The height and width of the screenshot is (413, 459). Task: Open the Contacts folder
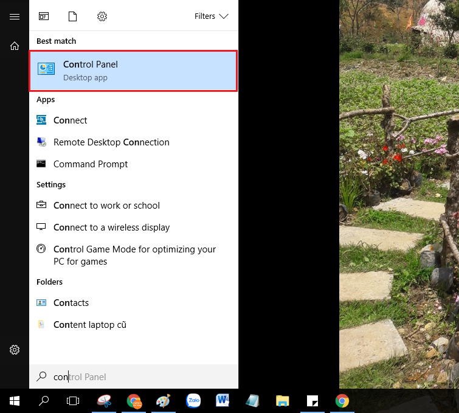(x=71, y=303)
